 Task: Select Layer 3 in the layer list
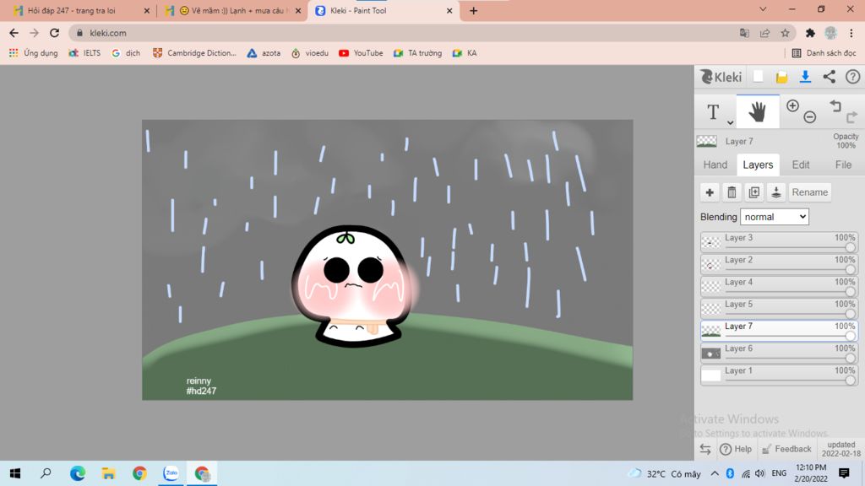pyautogui.click(x=779, y=242)
